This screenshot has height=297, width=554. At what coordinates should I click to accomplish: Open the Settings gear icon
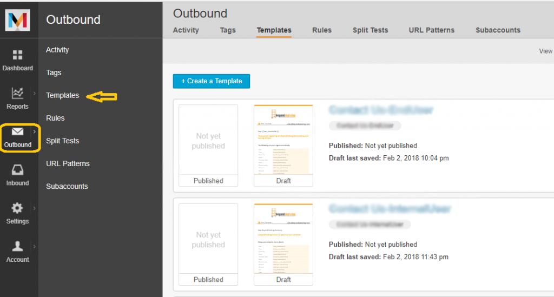tap(18, 208)
